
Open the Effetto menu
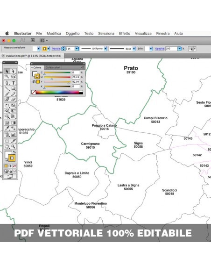(125, 34)
